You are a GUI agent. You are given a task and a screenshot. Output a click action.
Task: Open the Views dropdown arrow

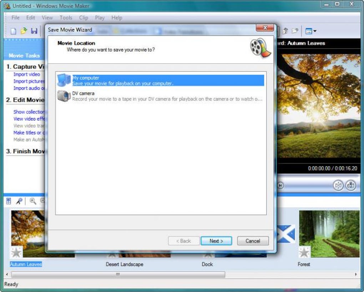click(x=315, y=31)
